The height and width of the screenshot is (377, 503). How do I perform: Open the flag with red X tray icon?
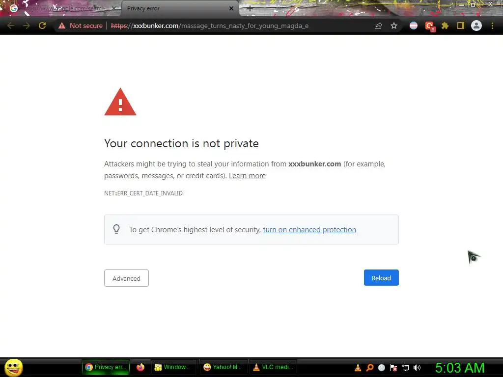point(393,368)
